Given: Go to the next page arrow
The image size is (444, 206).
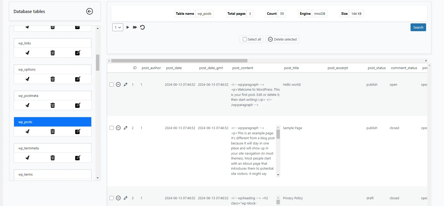Looking at the screenshot, I should click(x=128, y=27).
